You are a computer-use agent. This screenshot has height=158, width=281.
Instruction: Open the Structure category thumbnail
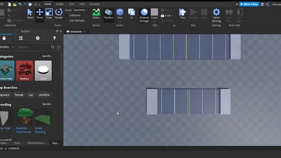tap(7, 71)
